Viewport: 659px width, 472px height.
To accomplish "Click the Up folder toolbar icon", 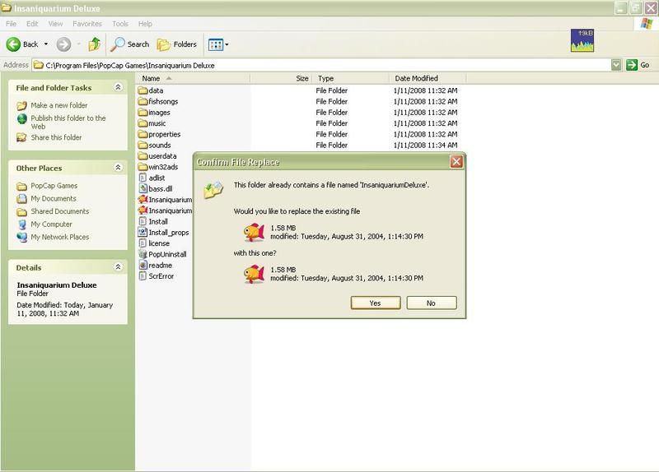I will (x=94, y=44).
